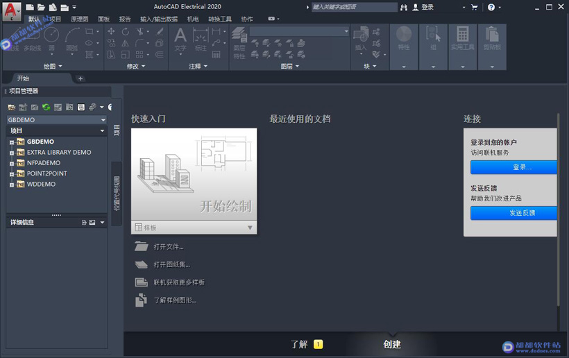Open the shopping cart icon in title bar

475,7
